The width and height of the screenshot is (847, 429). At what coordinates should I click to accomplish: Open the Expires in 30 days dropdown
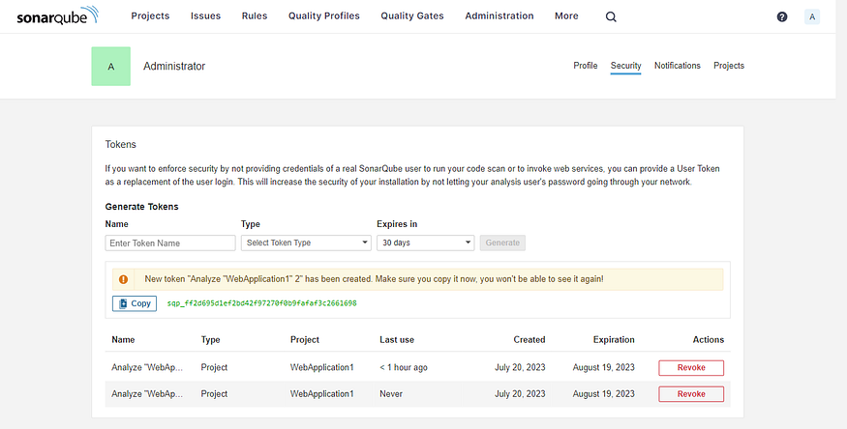click(x=424, y=243)
